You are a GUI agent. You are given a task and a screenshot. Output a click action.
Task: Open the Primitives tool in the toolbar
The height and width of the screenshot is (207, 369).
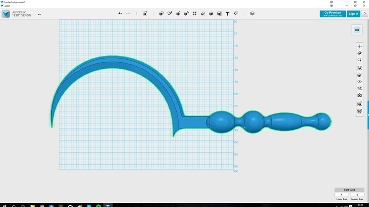(x=161, y=14)
